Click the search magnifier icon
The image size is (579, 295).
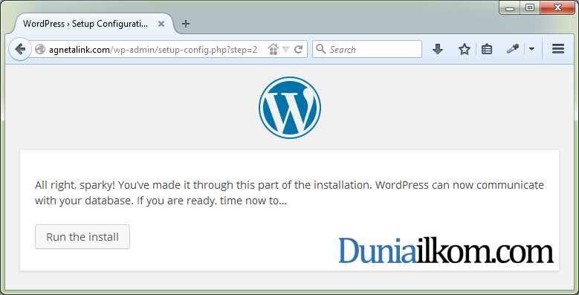[321, 49]
